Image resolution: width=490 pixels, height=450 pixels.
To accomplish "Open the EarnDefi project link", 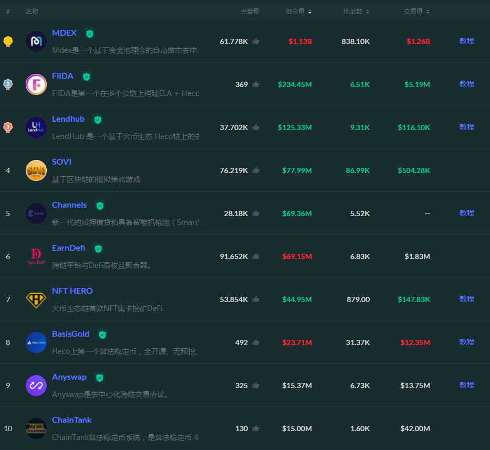I will click(68, 248).
